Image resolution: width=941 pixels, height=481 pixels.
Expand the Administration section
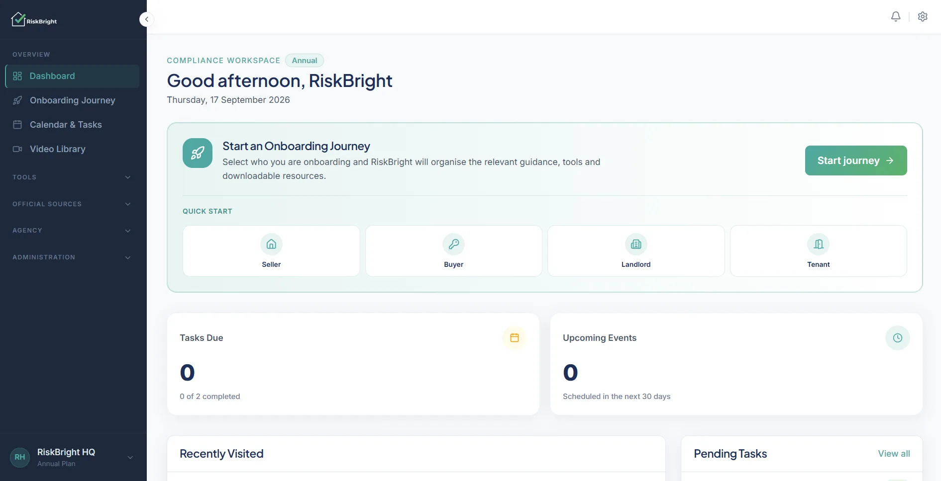[72, 257]
